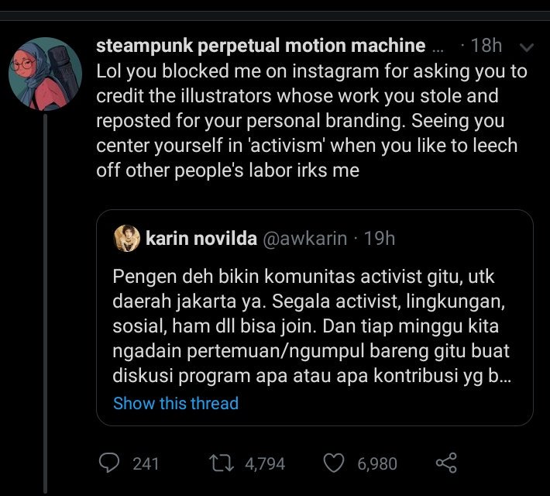
Task: Expand the tweet options chevron
Action: coord(528,47)
